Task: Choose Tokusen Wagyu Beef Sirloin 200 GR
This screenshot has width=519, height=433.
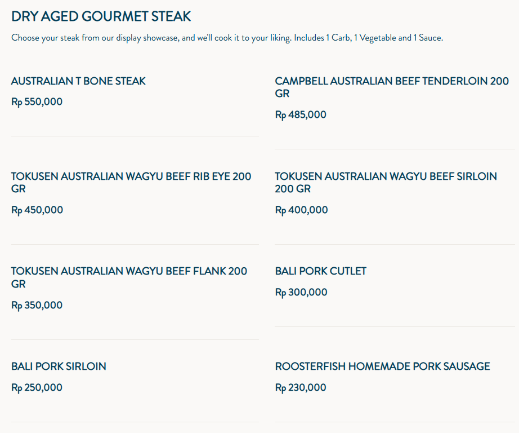Action: (386, 182)
